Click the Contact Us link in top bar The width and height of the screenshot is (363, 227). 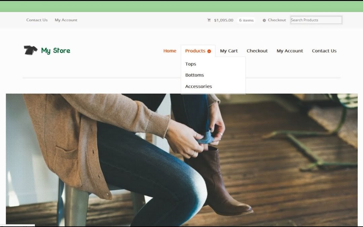pos(37,20)
